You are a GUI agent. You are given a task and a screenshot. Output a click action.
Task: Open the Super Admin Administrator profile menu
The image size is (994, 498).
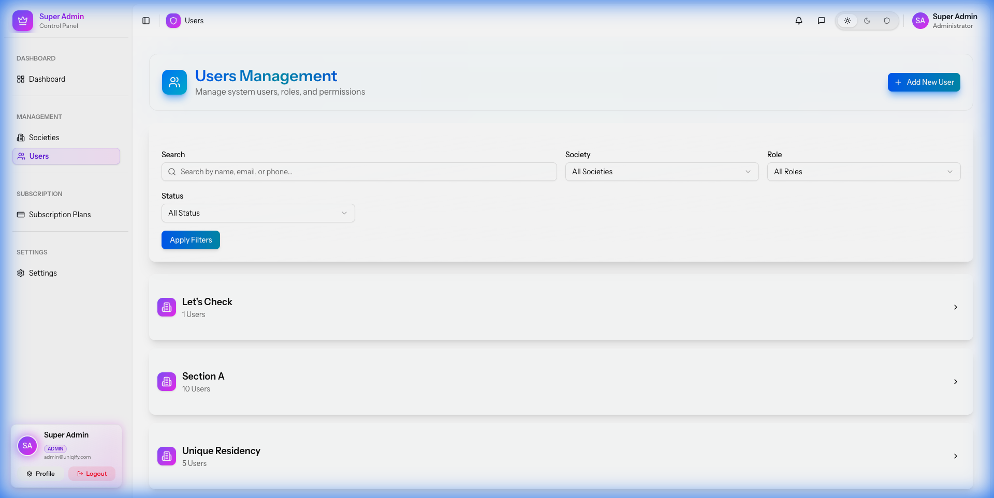coord(945,21)
